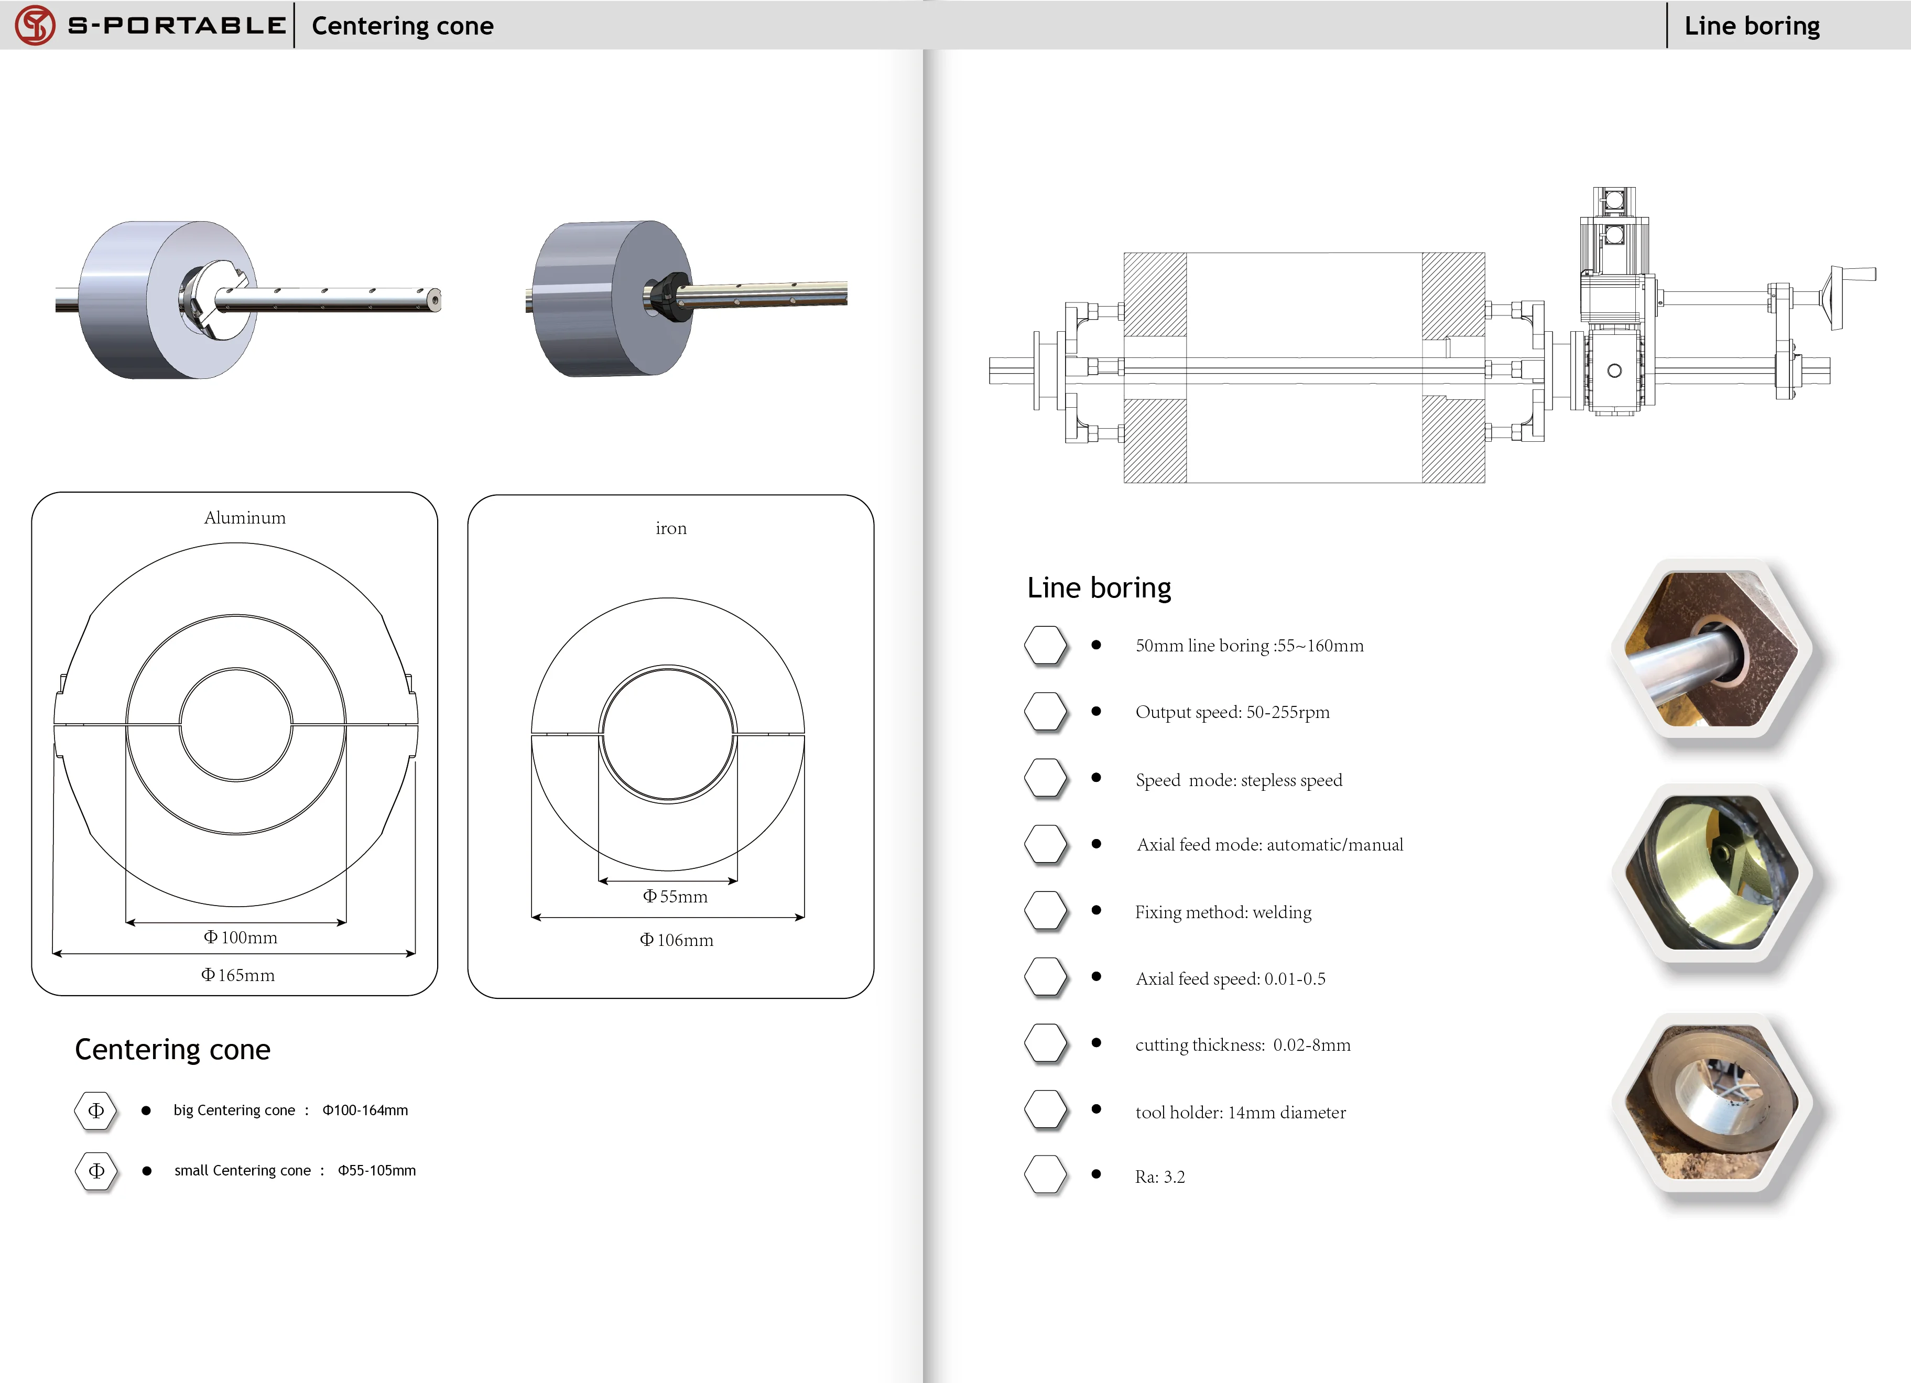Open the middle hexagonal bore interior photo
1911x1383 pixels.
[x=1712, y=873]
